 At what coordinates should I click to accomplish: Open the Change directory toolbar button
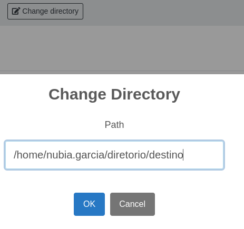click(x=45, y=11)
